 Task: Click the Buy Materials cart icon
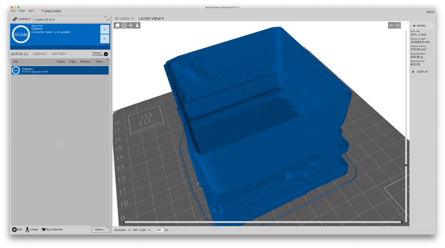[x=43, y=229]
